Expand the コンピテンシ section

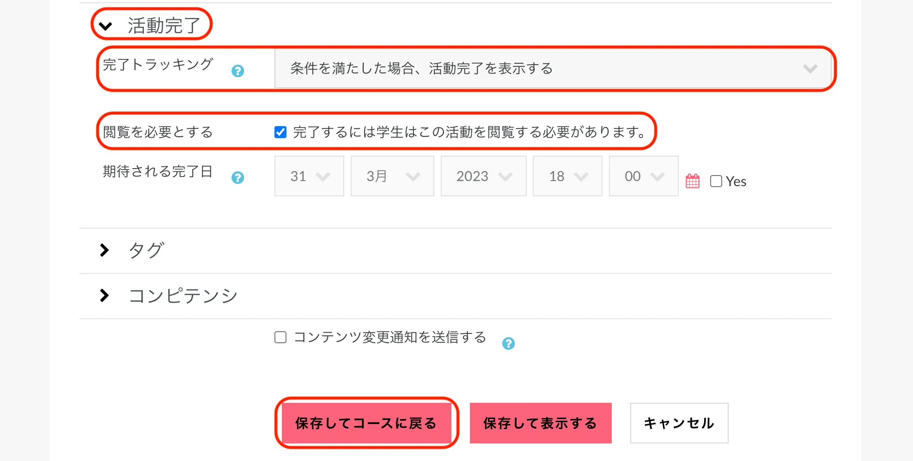click(x=105, y=296)
